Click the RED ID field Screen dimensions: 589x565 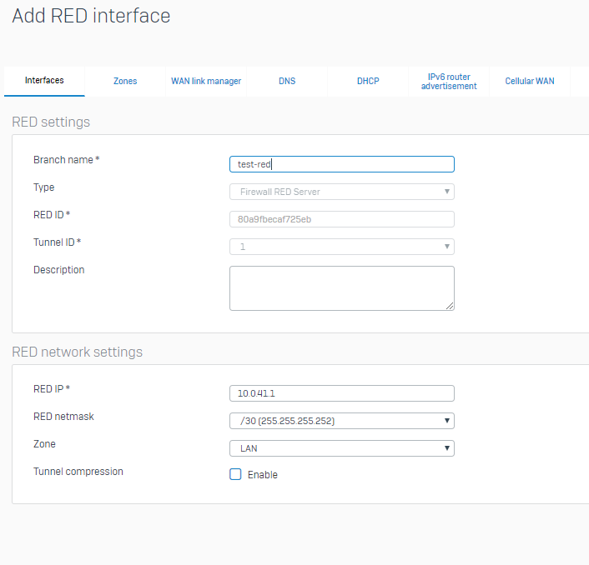(x=341, y=219)
